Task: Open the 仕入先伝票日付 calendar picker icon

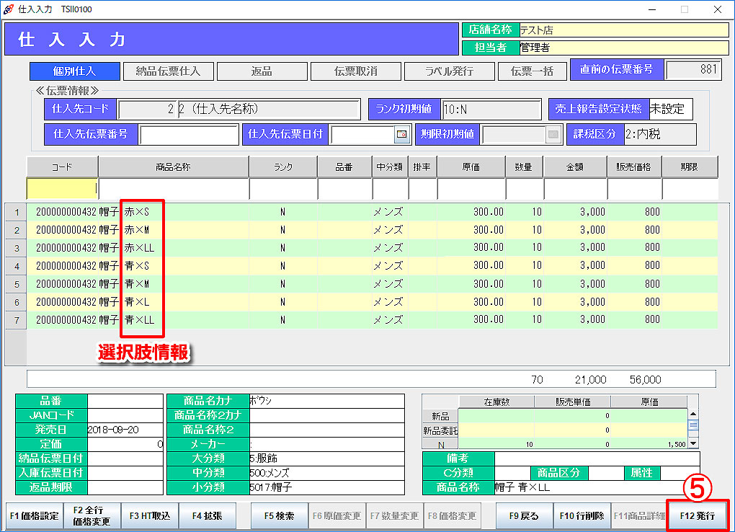Action: pyautogui.click(x=401, y=134)
